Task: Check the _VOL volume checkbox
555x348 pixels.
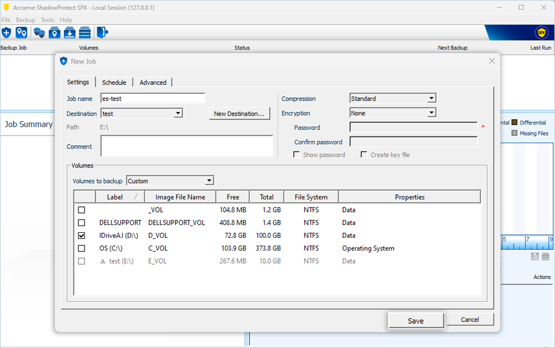Action: 81,210
